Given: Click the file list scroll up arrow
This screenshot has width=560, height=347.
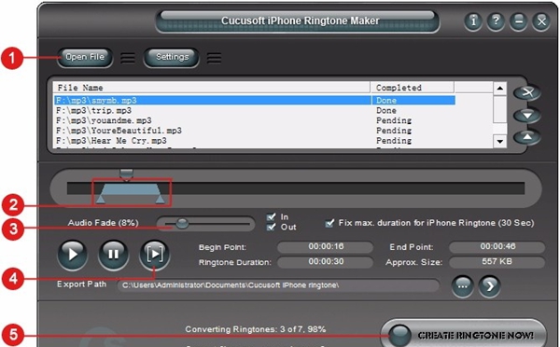Looking at the screenshot, I should coord(499,89).
